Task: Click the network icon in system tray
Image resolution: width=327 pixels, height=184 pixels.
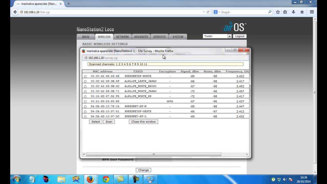Action: click(x=279, y=180)
